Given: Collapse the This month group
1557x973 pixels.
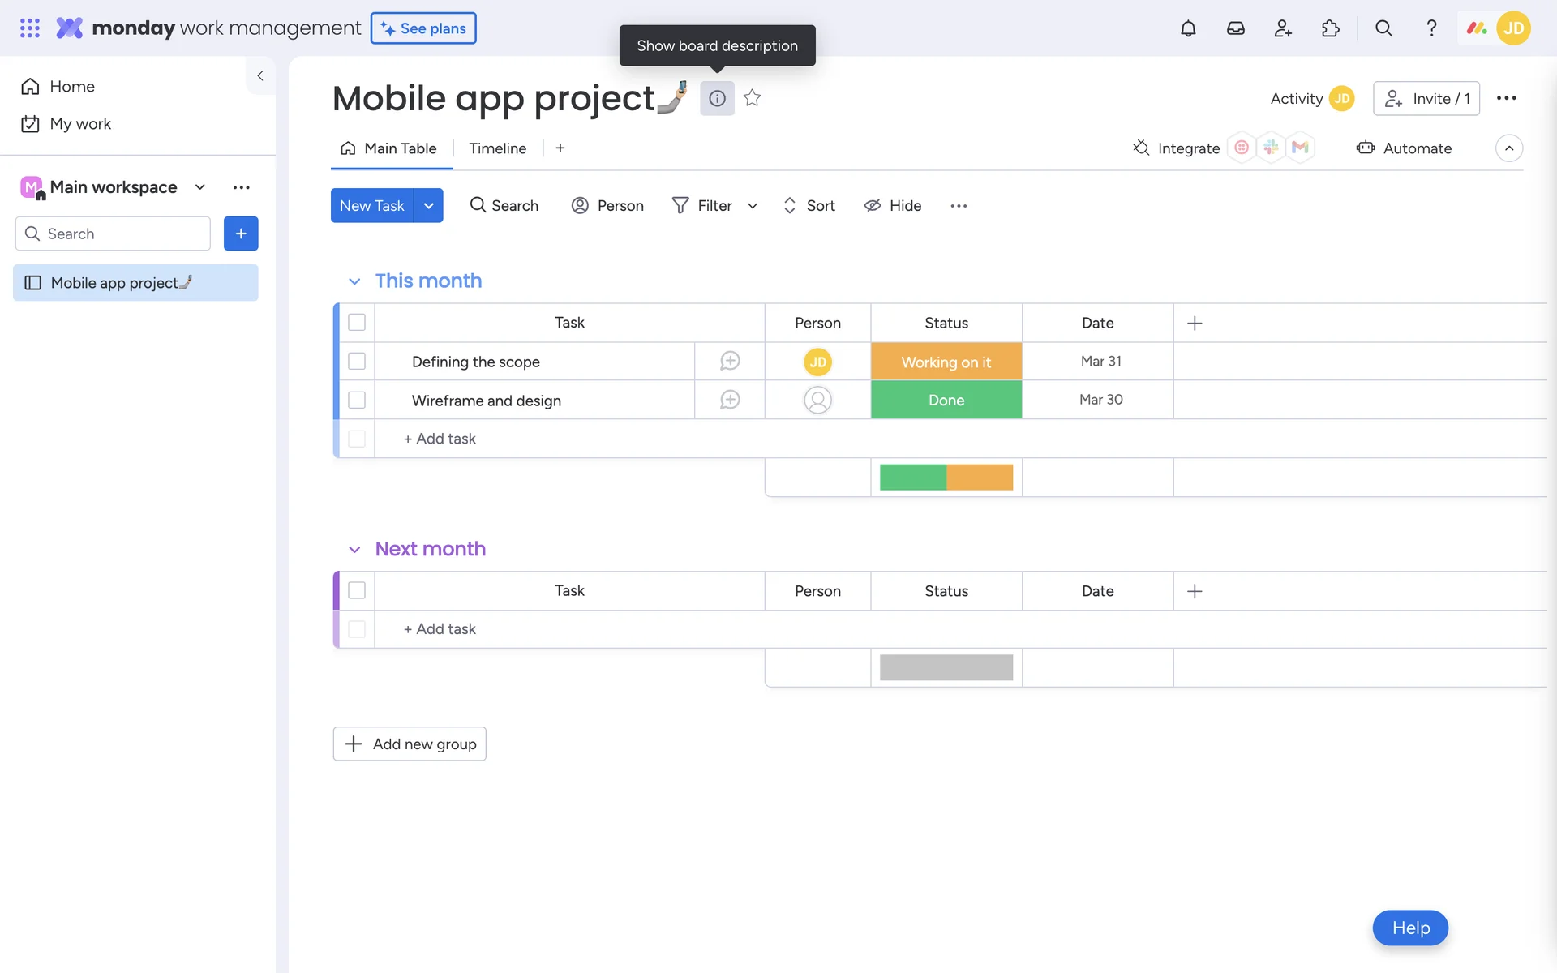Looking at the screenshot, I should [x=354, y=281].
